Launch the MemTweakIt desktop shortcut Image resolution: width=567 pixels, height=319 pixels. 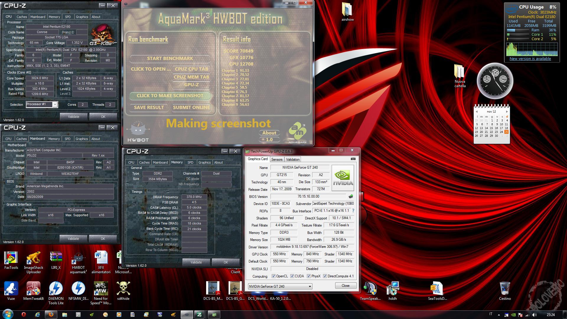34,291
